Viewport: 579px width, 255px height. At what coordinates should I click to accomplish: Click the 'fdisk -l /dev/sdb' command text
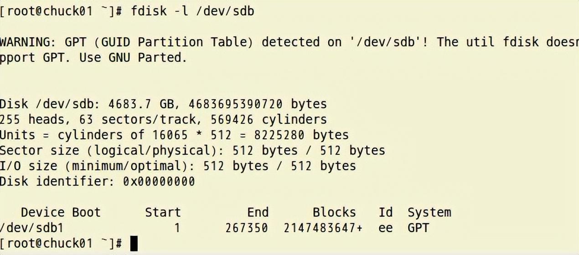(x=192, y=10)
